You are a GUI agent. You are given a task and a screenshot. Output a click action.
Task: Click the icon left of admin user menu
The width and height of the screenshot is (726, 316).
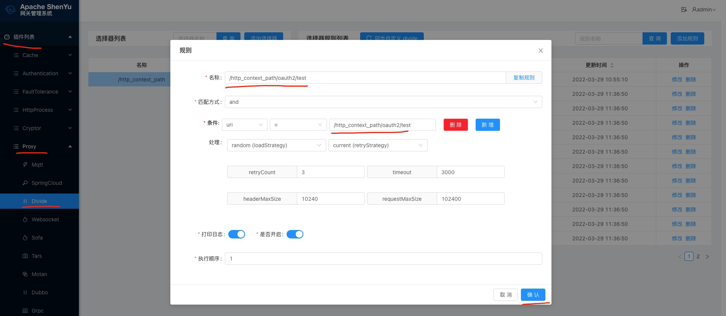684,10
